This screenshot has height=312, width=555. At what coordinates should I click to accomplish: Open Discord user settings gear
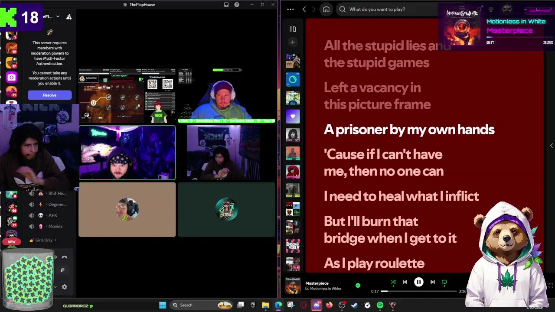(x=64, y=287)
